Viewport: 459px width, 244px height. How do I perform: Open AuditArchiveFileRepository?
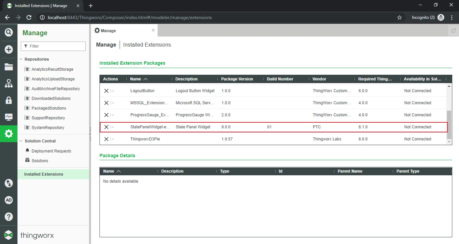pos(56,89)
